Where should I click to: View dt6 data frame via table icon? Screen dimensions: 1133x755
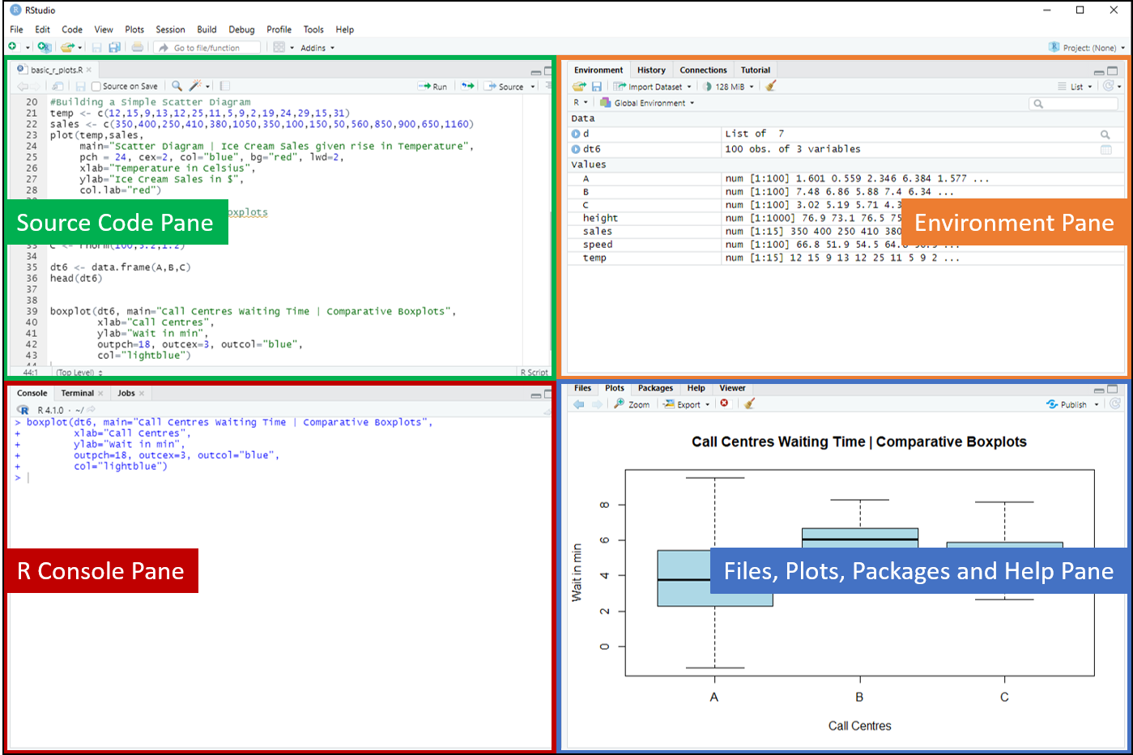click(1105, 149)
